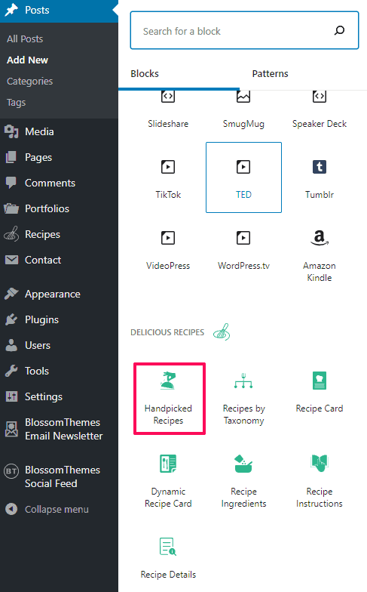Insert the TED embed block
Screen dimensions: 367x592
[x=243, y=177]
